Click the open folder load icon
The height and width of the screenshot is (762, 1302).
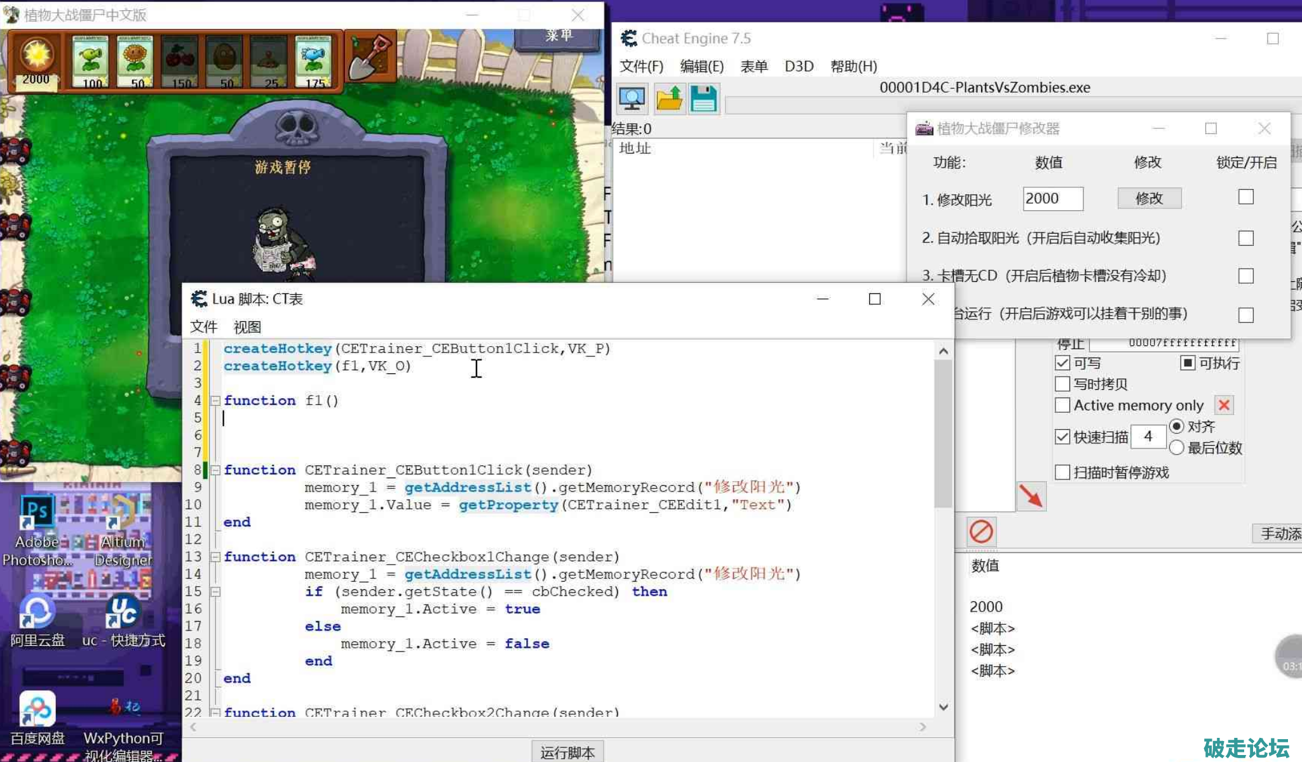[668, 99]
